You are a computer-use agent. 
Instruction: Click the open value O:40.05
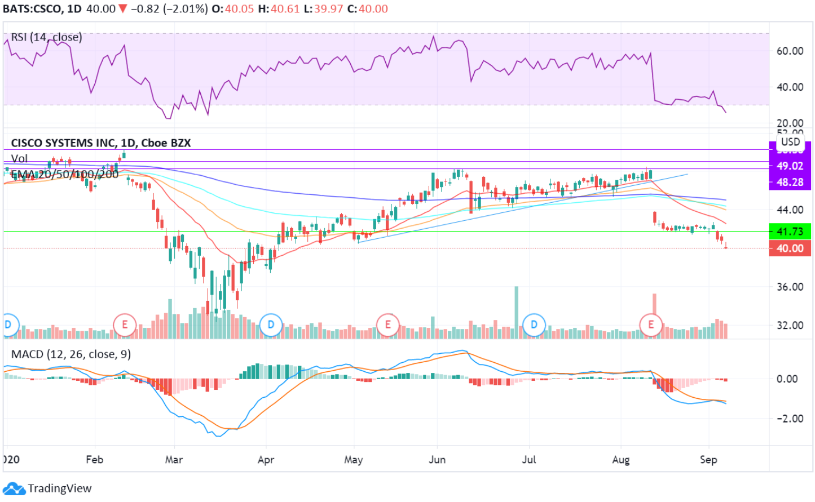(233, 9)
